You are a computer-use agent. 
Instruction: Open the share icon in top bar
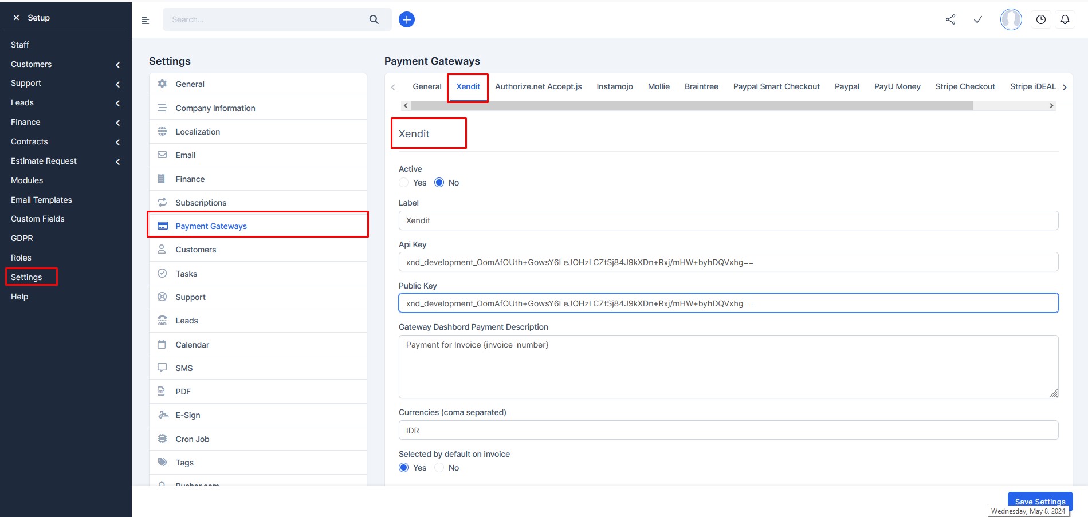coord(950,19)
